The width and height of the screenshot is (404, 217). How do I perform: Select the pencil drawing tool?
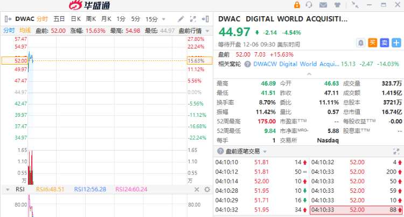181,19
